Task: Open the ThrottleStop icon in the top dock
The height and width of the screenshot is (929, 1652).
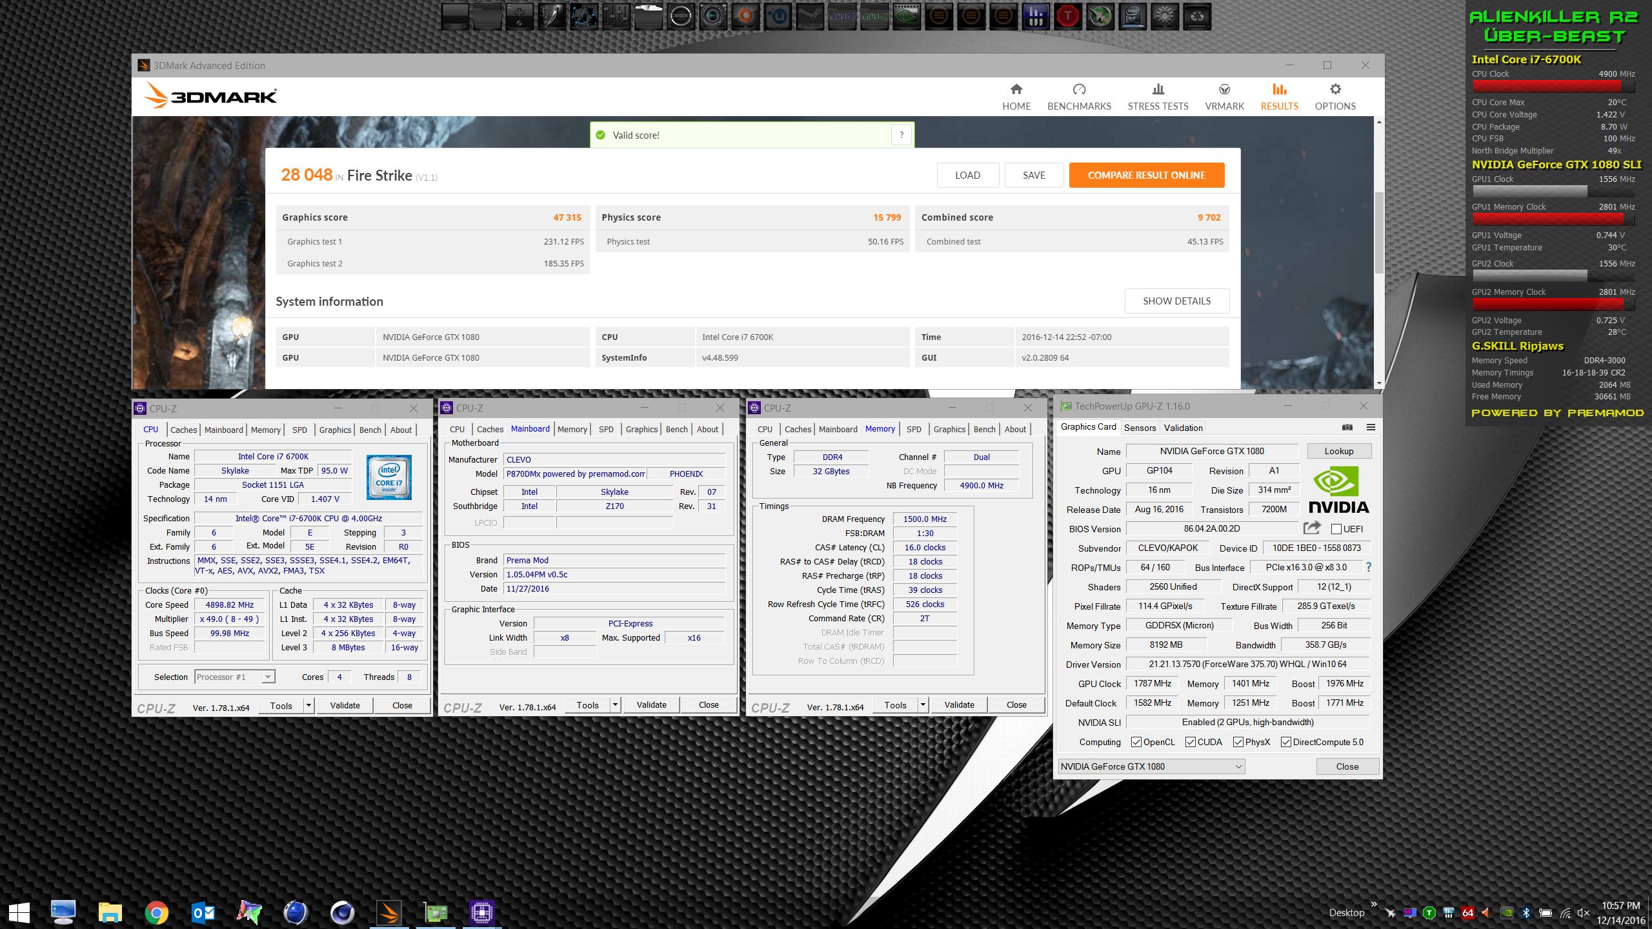Action: click(1068, 16)
